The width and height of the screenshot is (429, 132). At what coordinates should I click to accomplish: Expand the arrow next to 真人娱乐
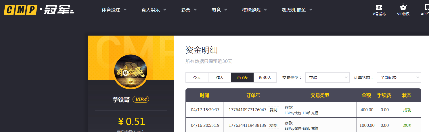click(165, 10)
